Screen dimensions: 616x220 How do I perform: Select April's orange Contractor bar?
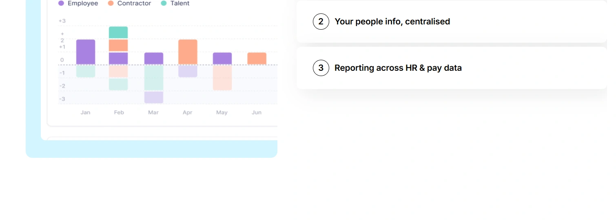click(188, 52)
